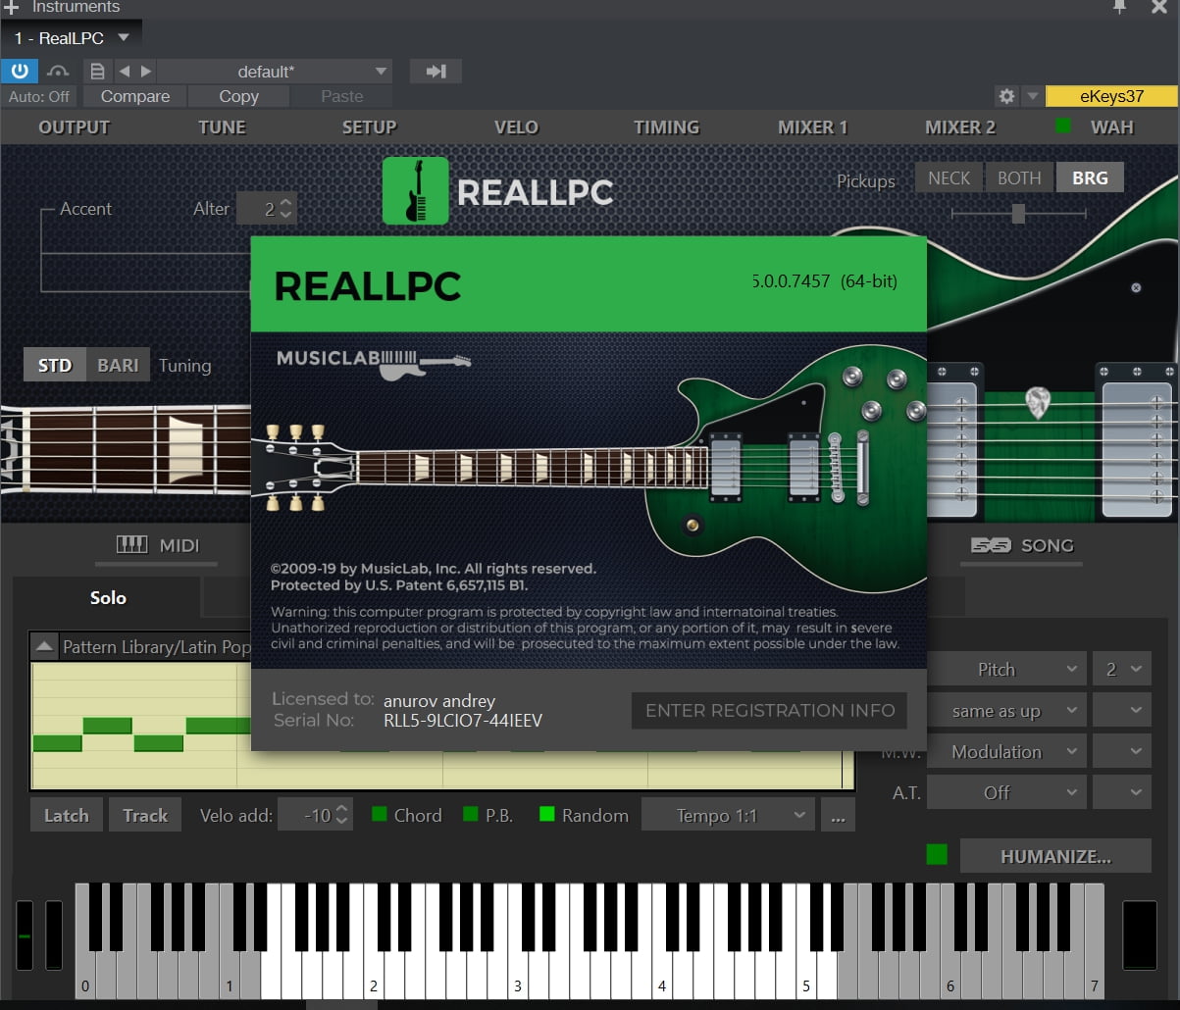Image resolution: width=1180 pixels, height=1010 pixels.
Task: Open the Modulation dropdown
Action: coord(1006,751)
